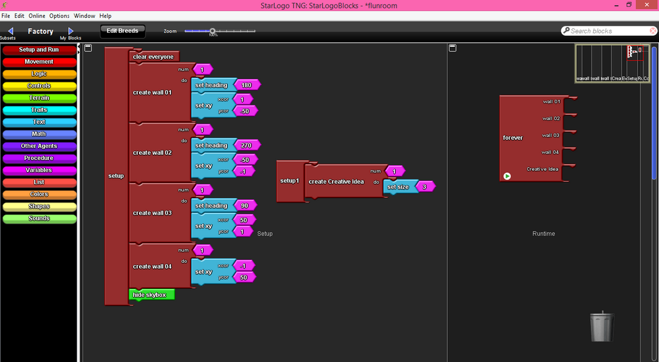Collapse the Setup page using its minimize icon
This screenshot has height=362, width=659.
point(88,48)
